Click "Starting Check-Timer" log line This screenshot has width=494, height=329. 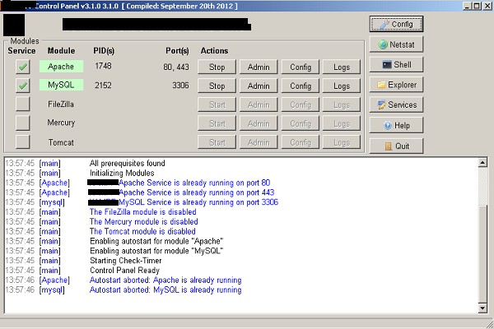pyautogui.click(x=126, y=261)
